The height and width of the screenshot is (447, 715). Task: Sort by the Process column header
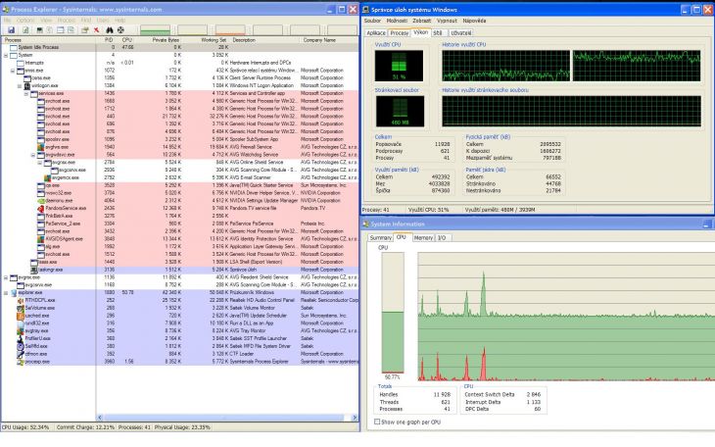(x=49, y=40)
